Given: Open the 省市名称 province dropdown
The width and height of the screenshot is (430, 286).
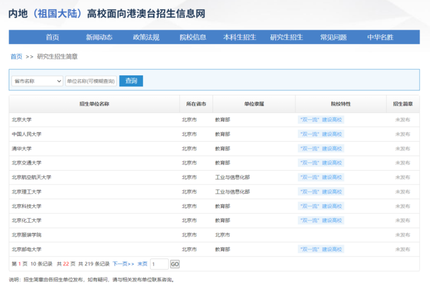Looking at the screenshot, I should 37,81.
